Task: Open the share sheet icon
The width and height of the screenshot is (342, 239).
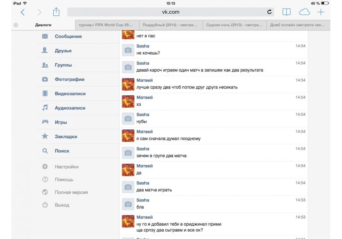Action: pyautogui.click(x=56, y=12)
